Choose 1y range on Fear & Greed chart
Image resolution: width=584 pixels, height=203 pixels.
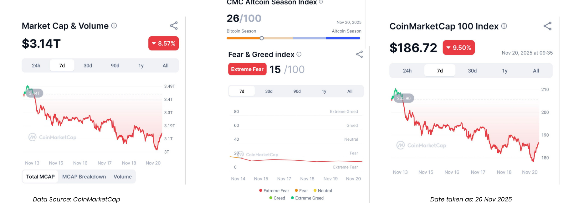[x=324, y=91]
